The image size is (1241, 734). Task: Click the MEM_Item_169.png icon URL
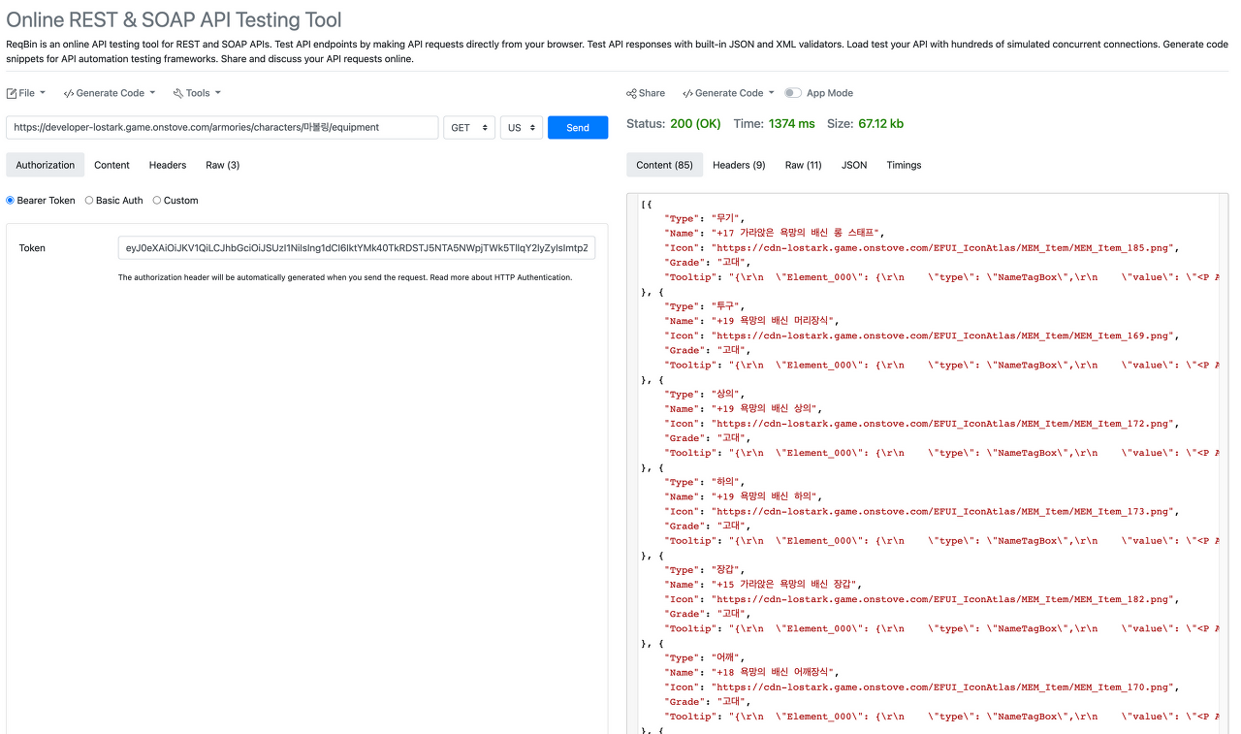pos(945,335)
